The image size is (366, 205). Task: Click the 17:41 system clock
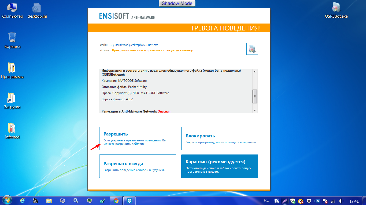tap(354, 201)
